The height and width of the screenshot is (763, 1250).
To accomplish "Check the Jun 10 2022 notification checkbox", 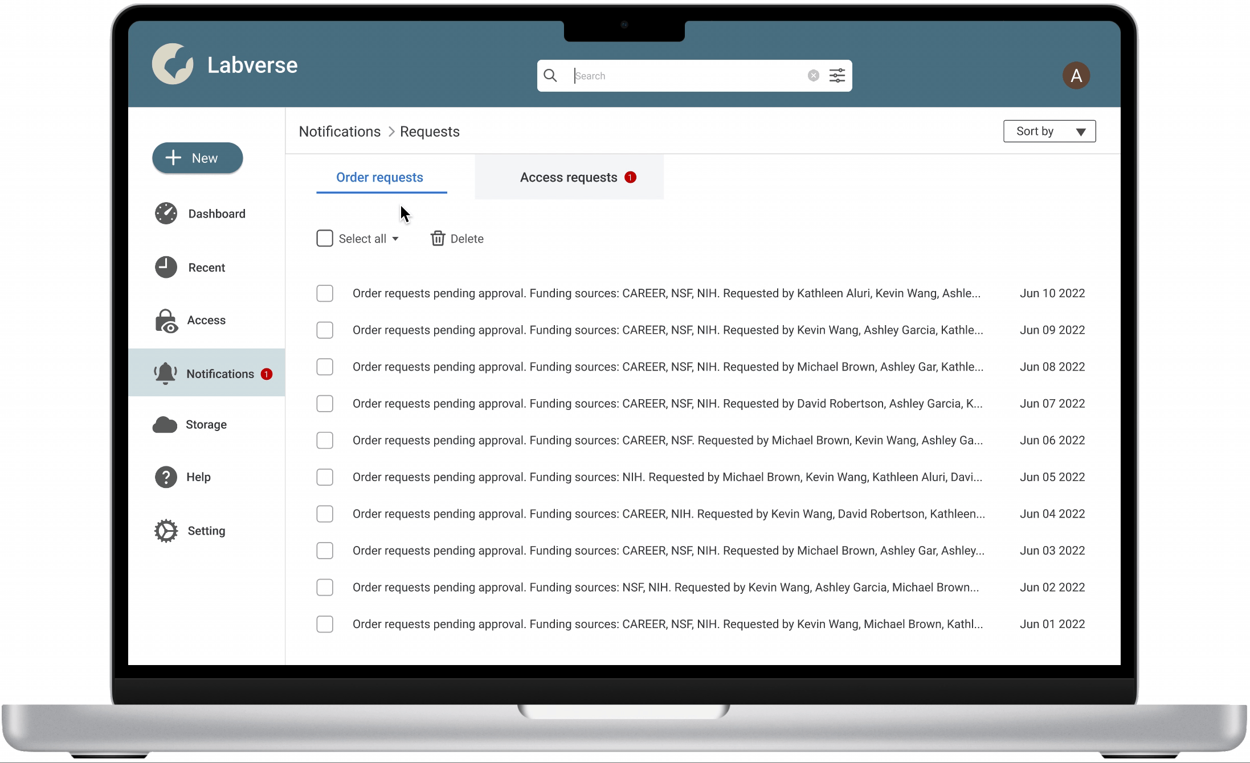I will coord(325,293).
